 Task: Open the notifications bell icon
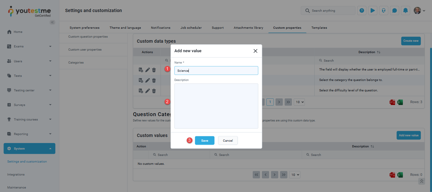(405, 10)
